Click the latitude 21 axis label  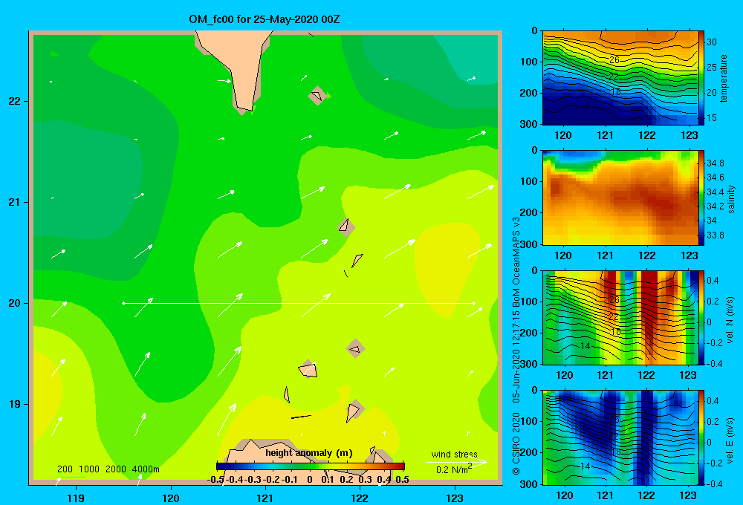pyautogui.click(x=15, y=202)
